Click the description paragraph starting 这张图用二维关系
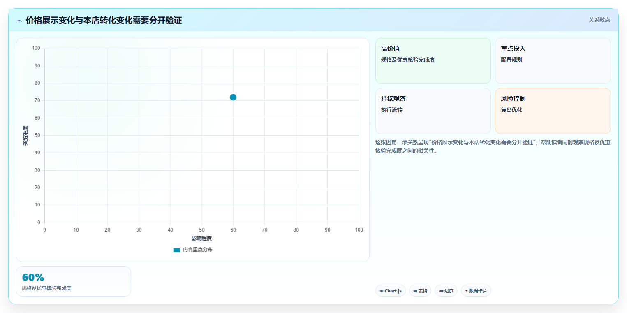 493,146
